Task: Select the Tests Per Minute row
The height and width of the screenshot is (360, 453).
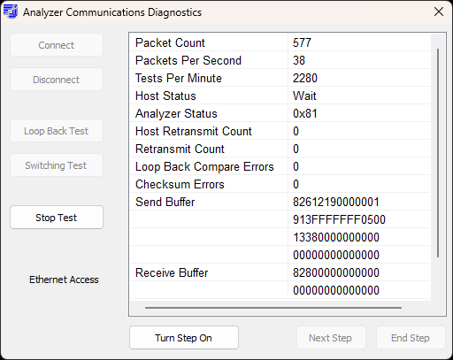Action: click(280, 78)
